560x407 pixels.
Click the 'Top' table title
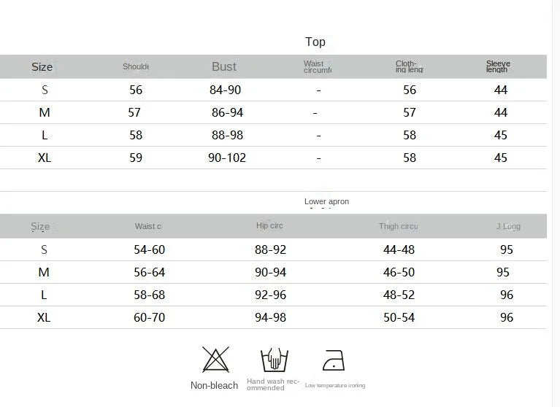(315, 42)
